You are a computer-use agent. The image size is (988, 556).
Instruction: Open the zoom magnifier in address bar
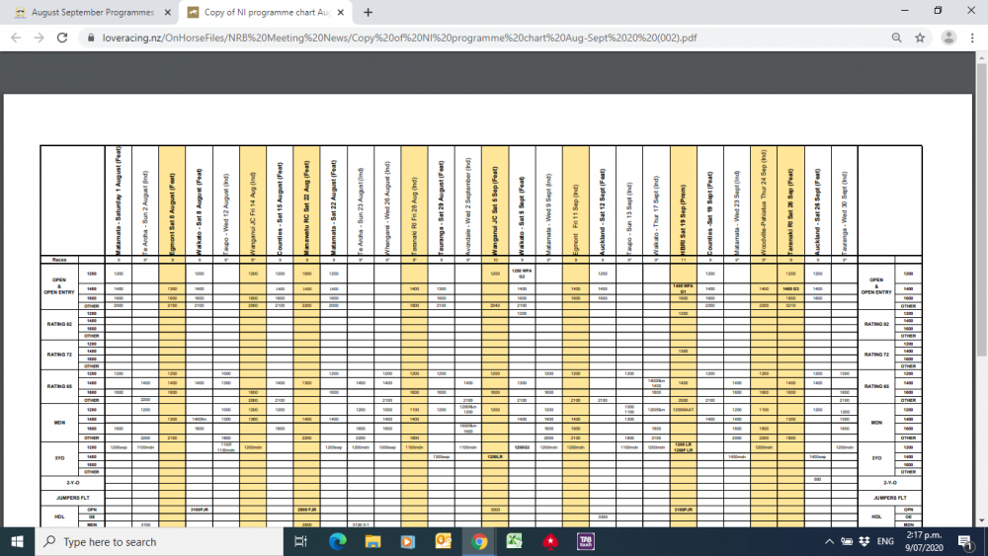(896, 38)
